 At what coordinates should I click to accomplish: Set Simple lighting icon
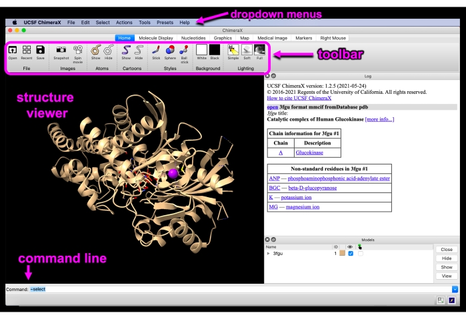(233, 50)
